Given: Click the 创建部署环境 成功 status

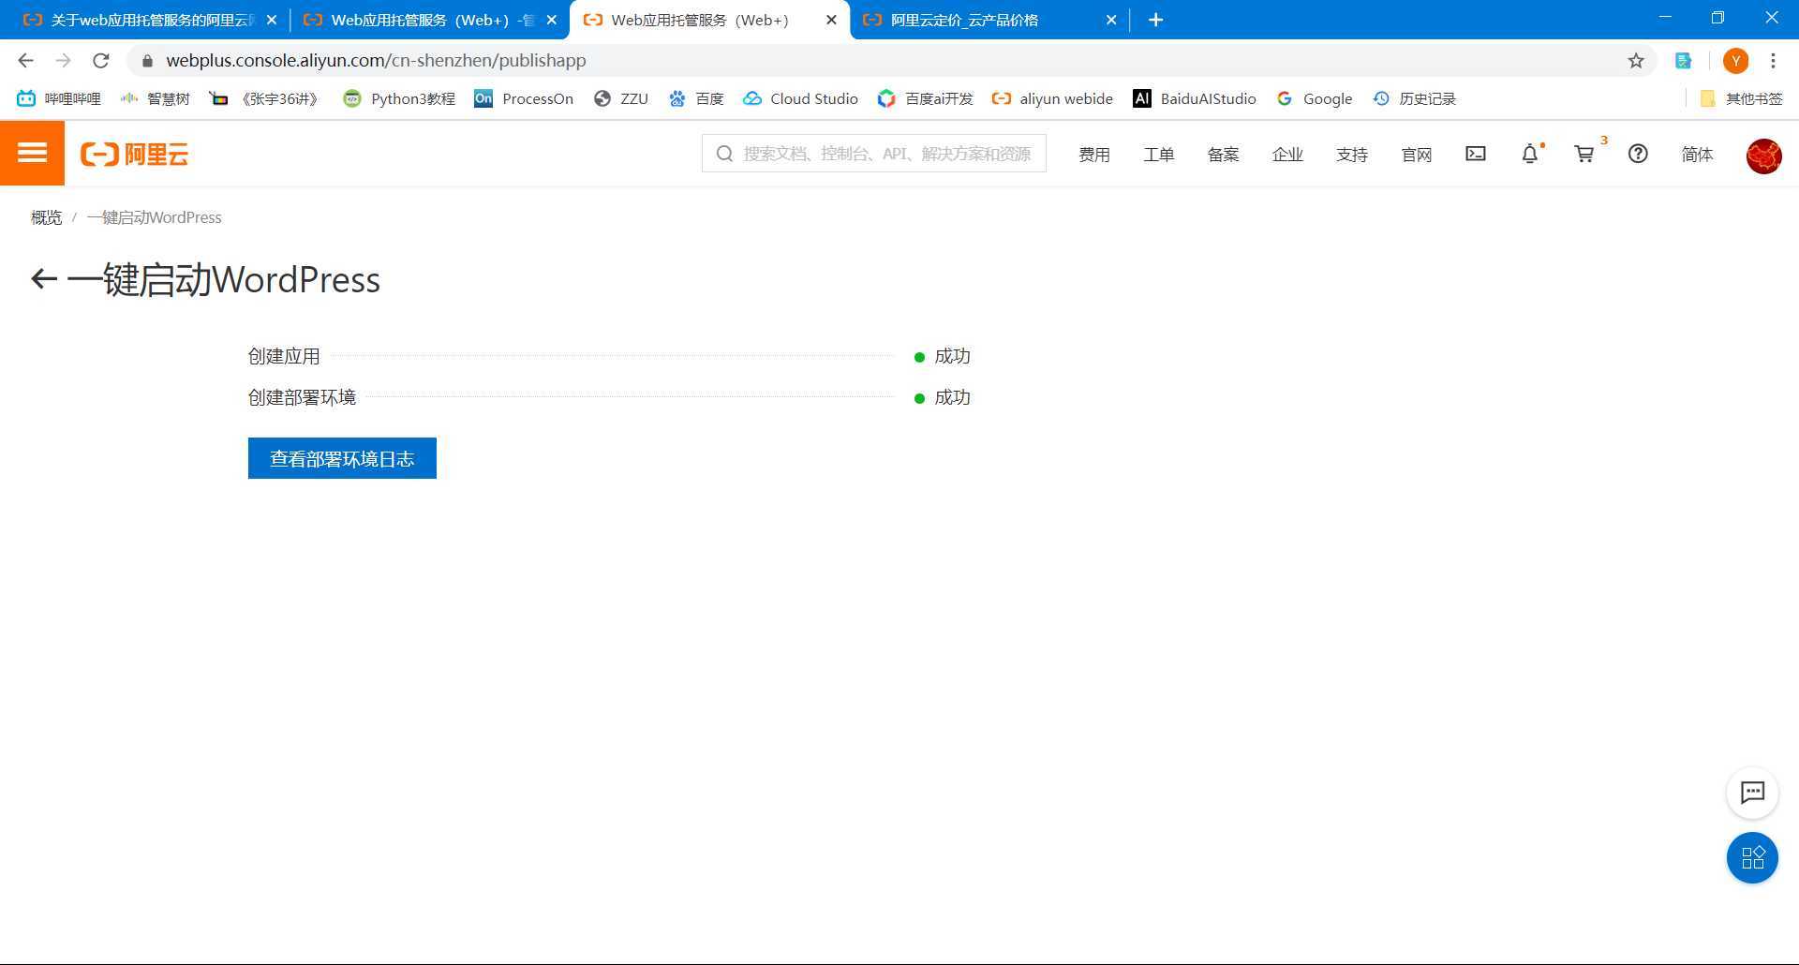Looking at the screenshot, I should [943, 397].
